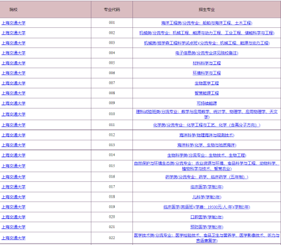Click 上海交通大学 link in row 015
Image resolution: width=281 pixels, height=245 pixels.
click(14, 166)
